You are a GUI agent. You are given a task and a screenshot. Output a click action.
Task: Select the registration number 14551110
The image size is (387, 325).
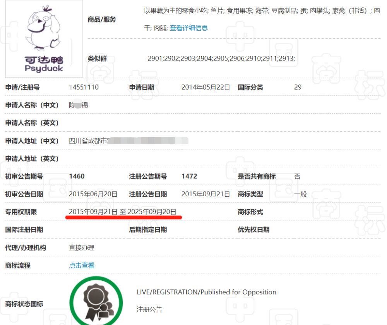tap(84, 87)
